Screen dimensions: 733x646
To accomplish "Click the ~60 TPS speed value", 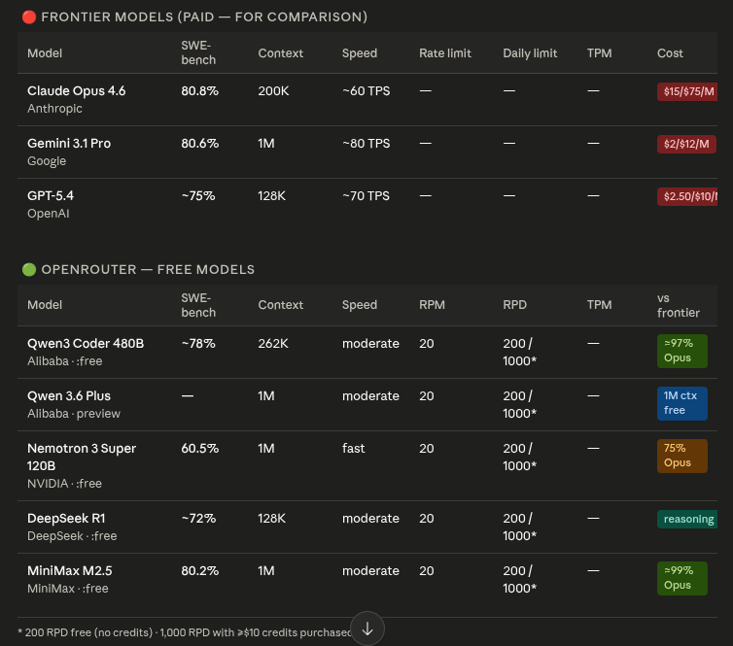I will (x=366, y=90).
